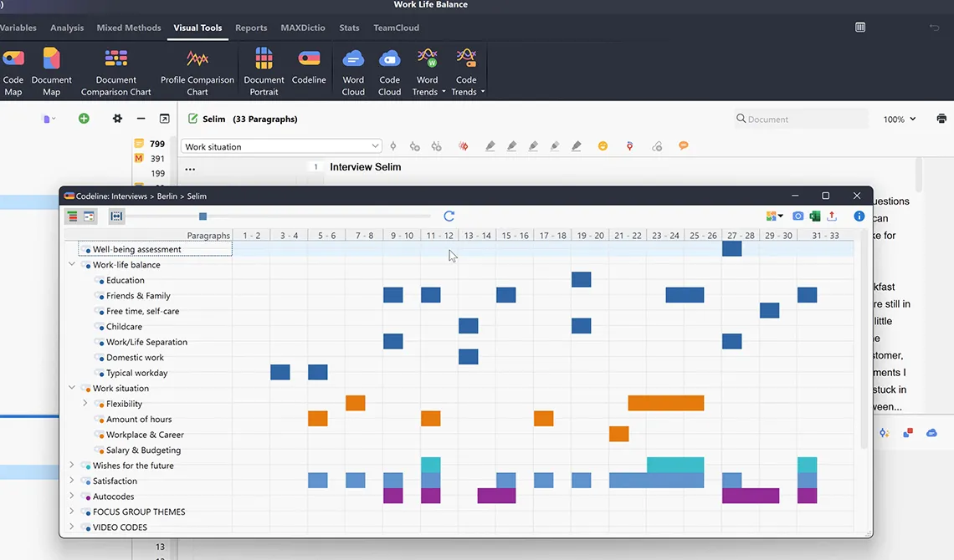Expand the Flexibility subcodes
Screen dimensions: 954x560
[85, 404]
